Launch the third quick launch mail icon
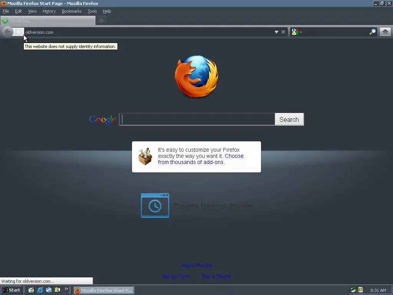 (x=49, y=290)
